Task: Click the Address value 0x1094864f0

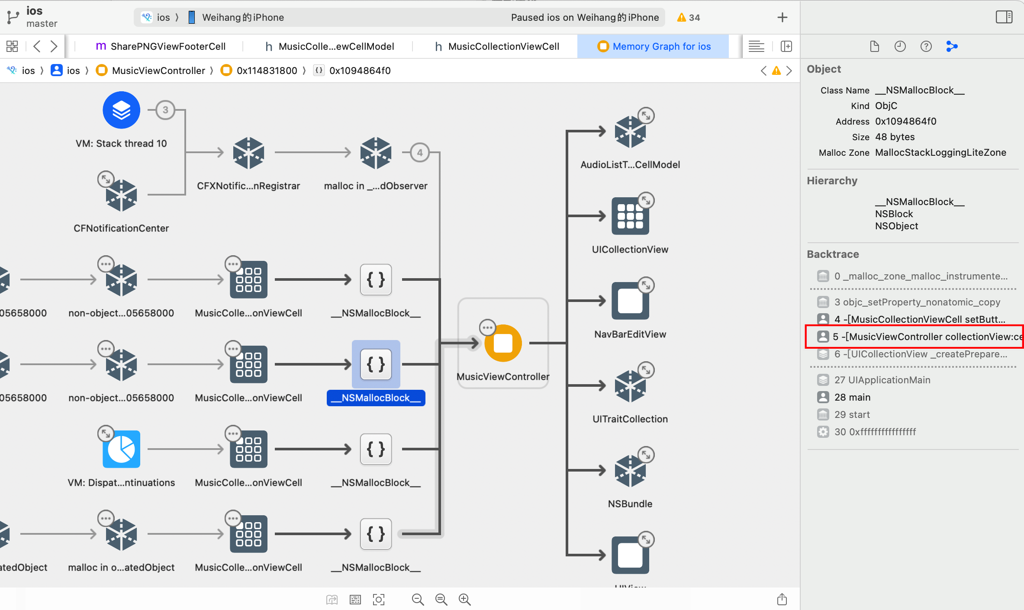Action: 905,122
